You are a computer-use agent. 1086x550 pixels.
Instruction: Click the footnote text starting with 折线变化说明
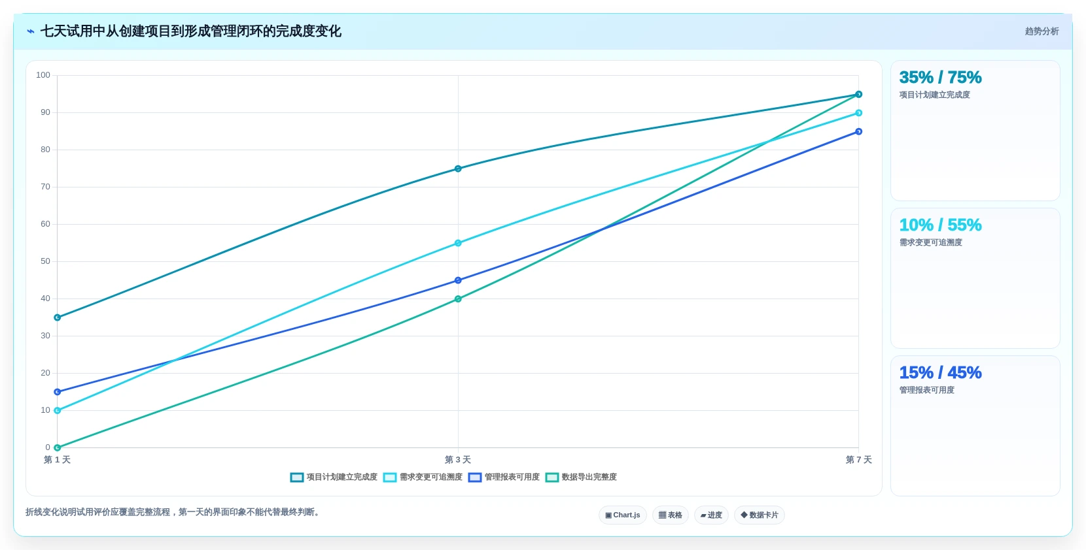(174, 512)
